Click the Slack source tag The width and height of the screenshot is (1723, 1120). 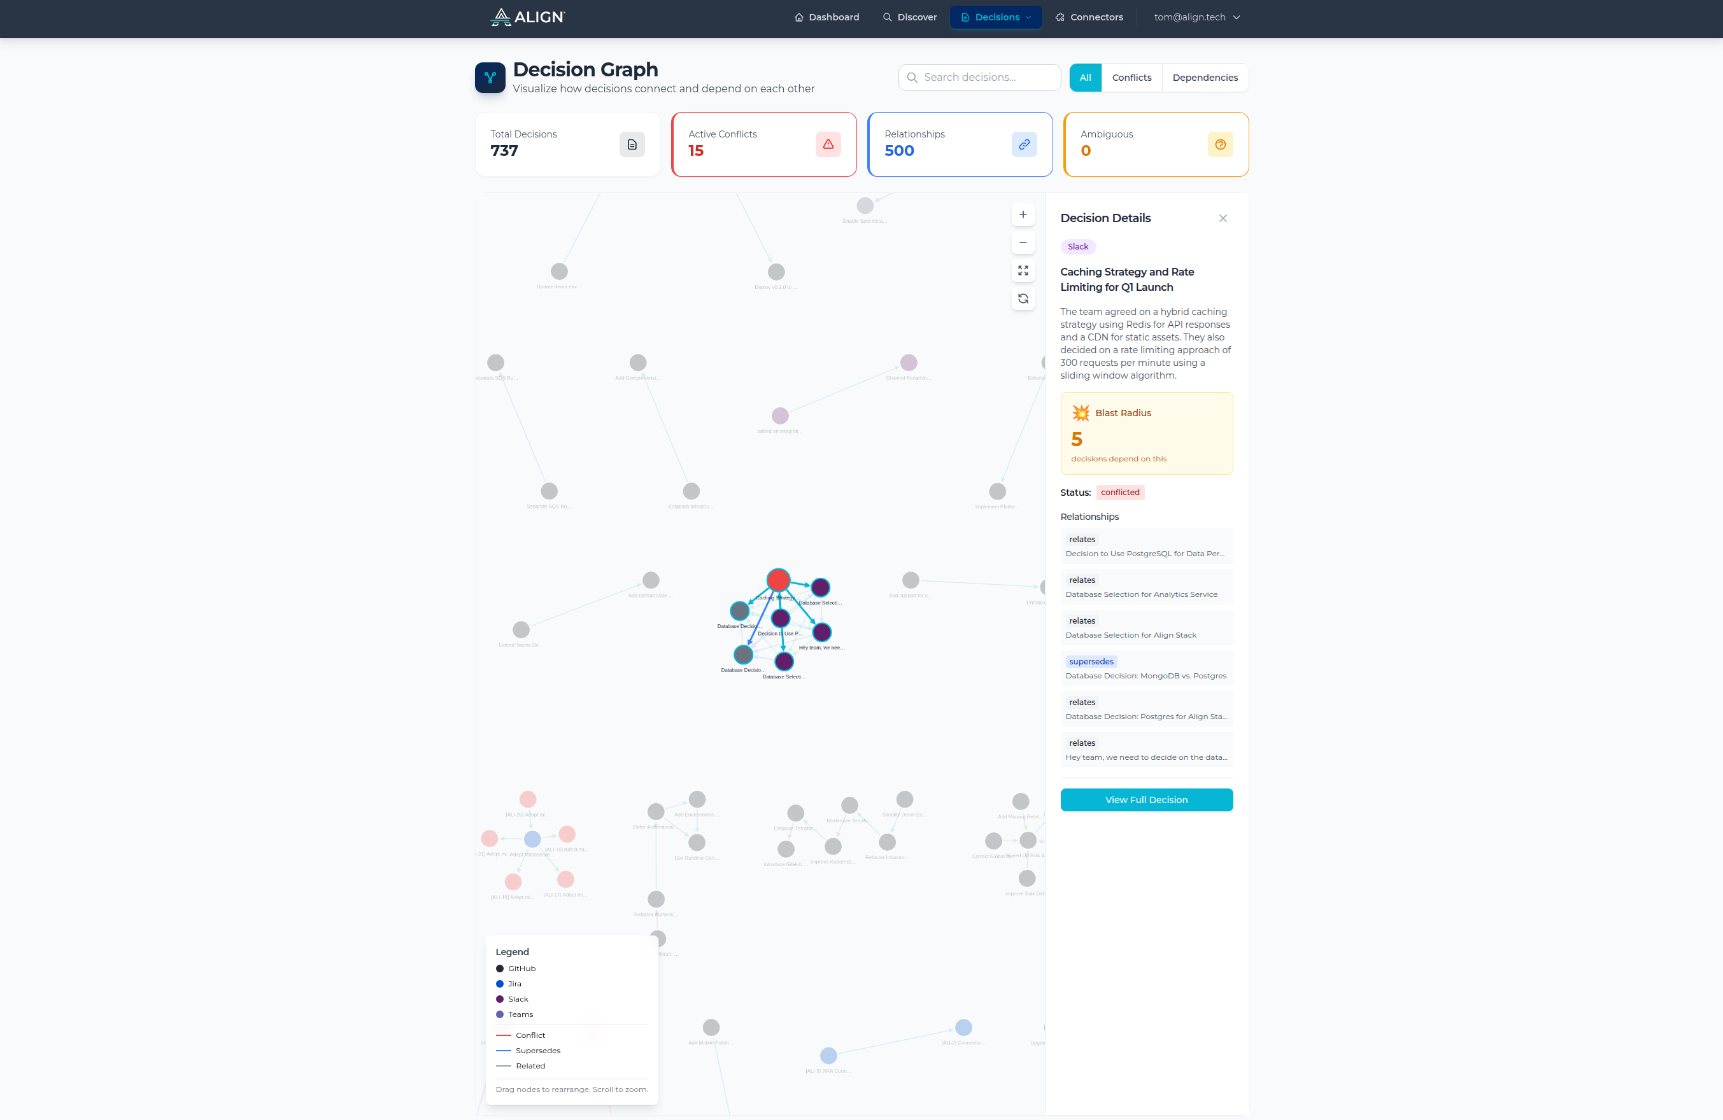[1078, 247]
